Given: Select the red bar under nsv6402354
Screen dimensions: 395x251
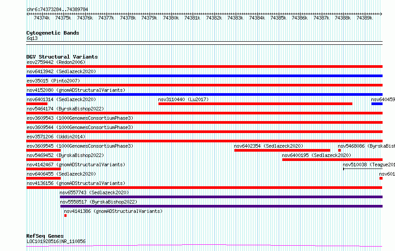Looking at the screenshot, I should 282,150.
